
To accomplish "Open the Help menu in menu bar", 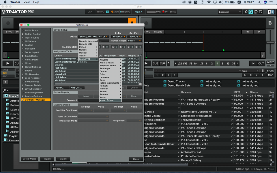I will pyautogui.click(x=36, y=2).
